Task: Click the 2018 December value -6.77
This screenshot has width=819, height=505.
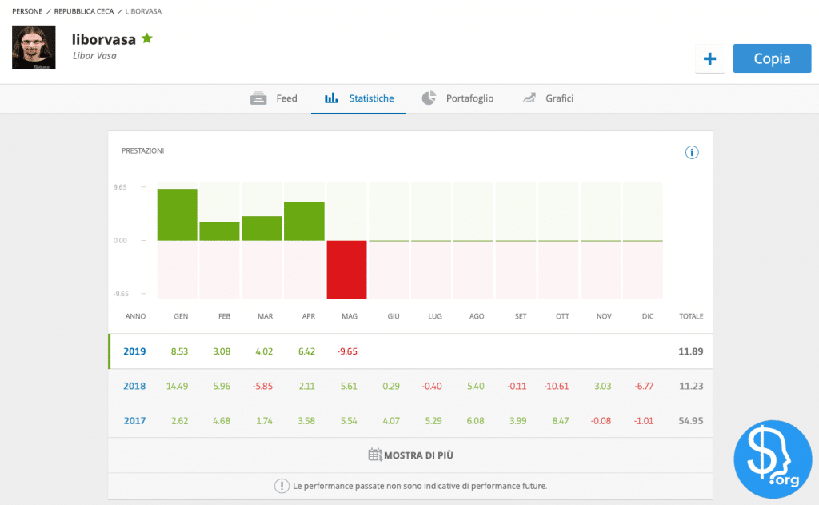Action: (x=644, y=386)
